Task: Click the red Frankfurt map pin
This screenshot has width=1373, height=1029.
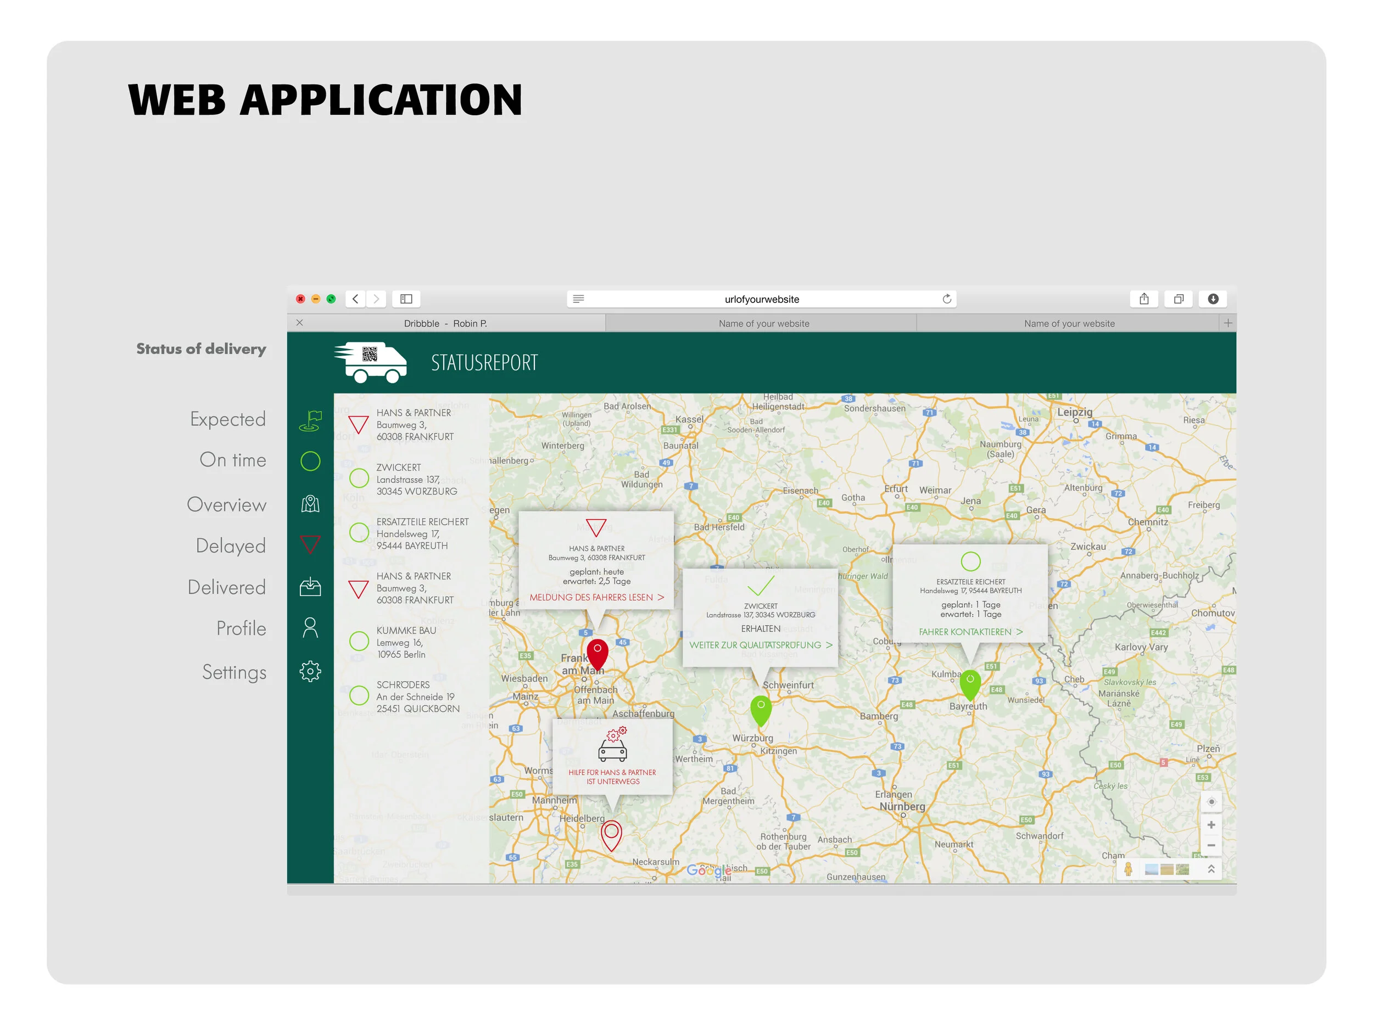Action: click(x=597, y=654)
